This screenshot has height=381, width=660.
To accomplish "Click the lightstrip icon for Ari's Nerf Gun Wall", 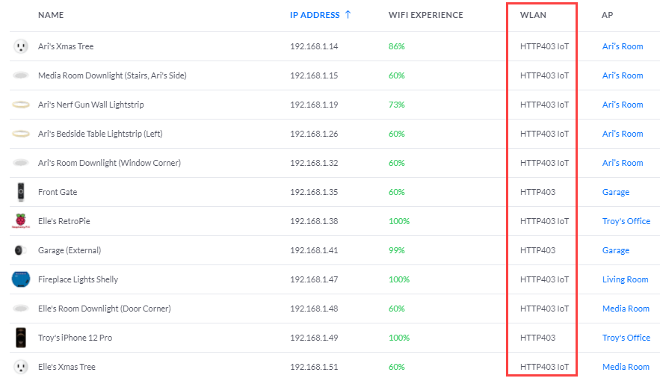I will pos(21,105).
